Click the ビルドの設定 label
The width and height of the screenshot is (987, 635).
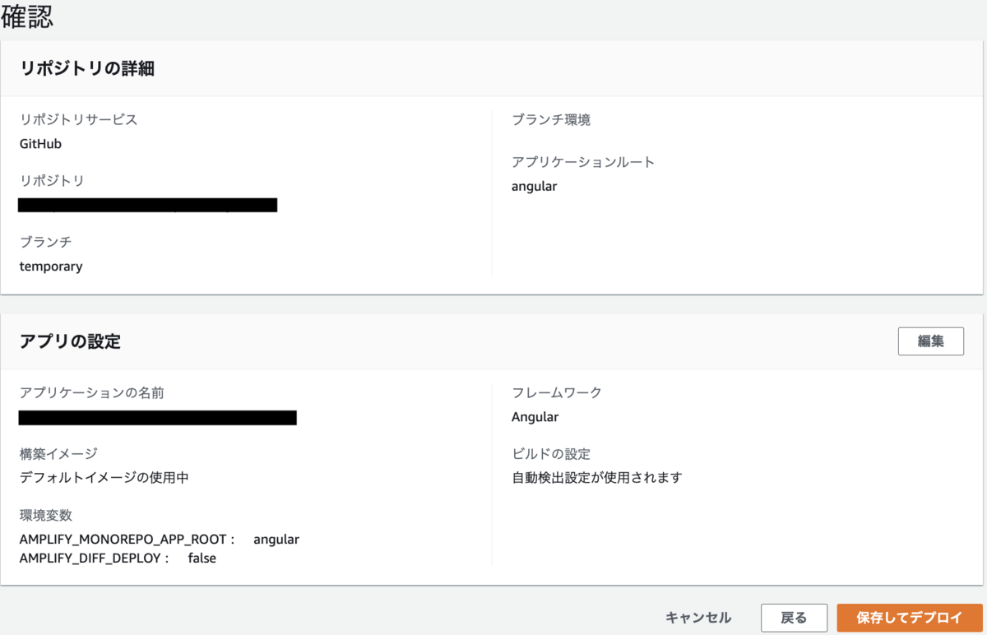[551, 453]
